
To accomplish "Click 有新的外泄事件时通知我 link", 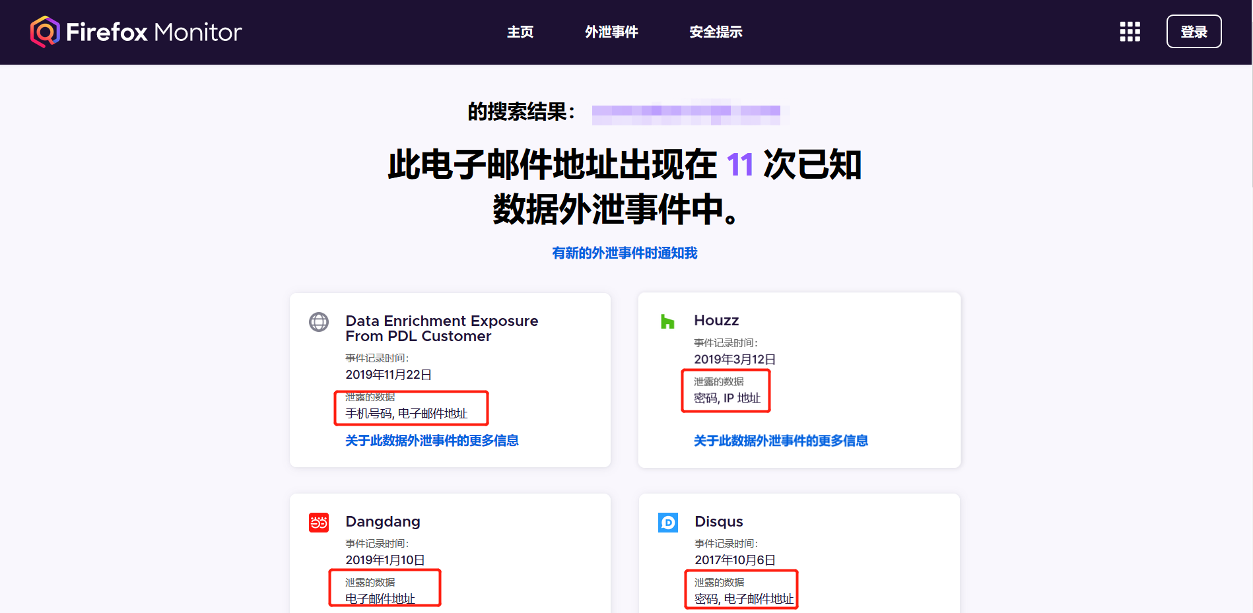I will coord(625,253).
